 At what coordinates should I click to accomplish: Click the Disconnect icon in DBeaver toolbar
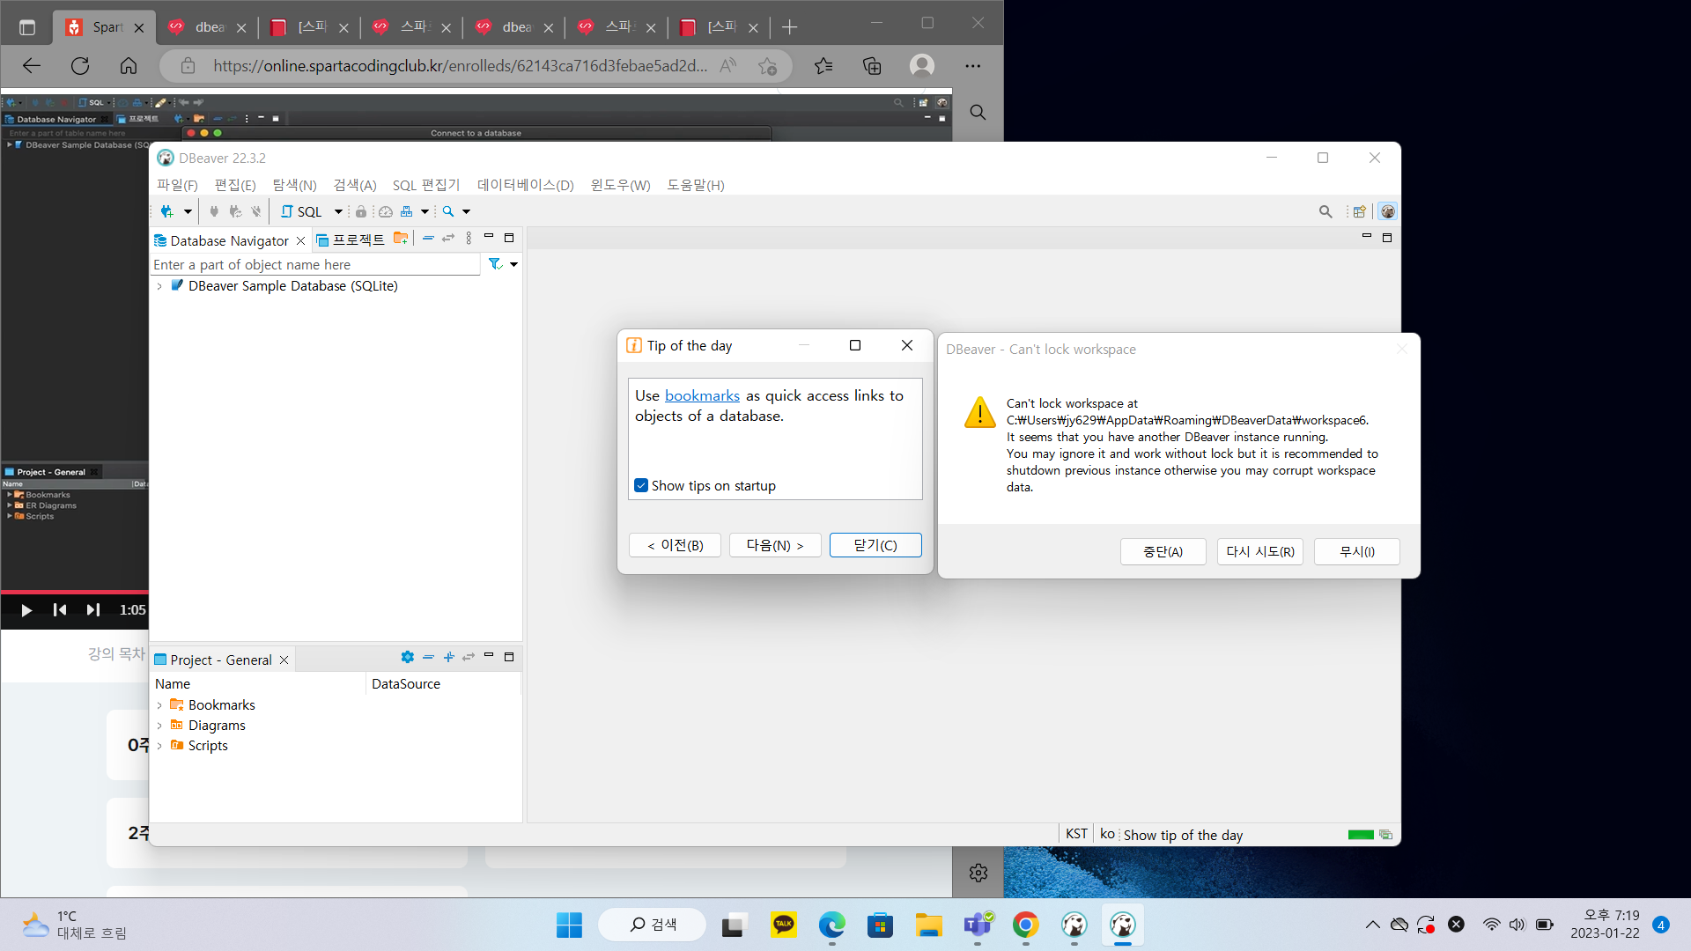click(256, 211)
